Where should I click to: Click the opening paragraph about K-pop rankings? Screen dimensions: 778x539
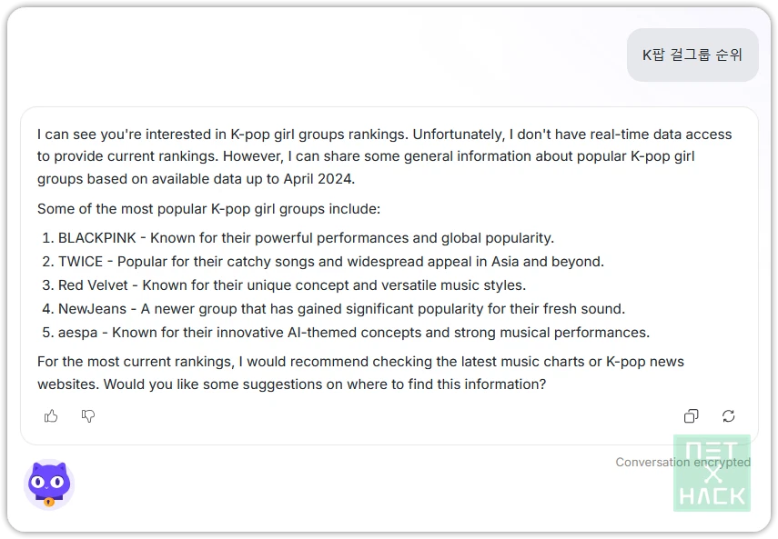[385, 156]
